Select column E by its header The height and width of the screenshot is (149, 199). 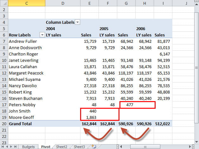click(x=89, y=3)
